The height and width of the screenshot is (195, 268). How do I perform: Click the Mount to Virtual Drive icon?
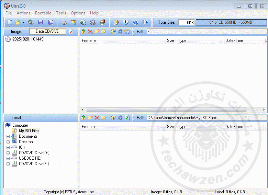click(x=93, y=22)
